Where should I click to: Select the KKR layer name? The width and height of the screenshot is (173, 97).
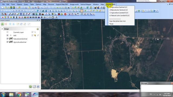coord(15,36)
